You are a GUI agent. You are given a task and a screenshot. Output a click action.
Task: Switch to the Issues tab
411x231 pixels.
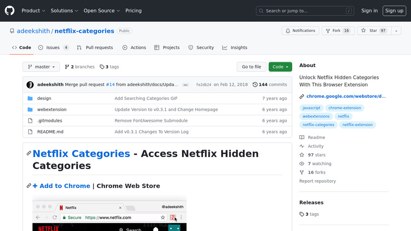coord(53,47)
